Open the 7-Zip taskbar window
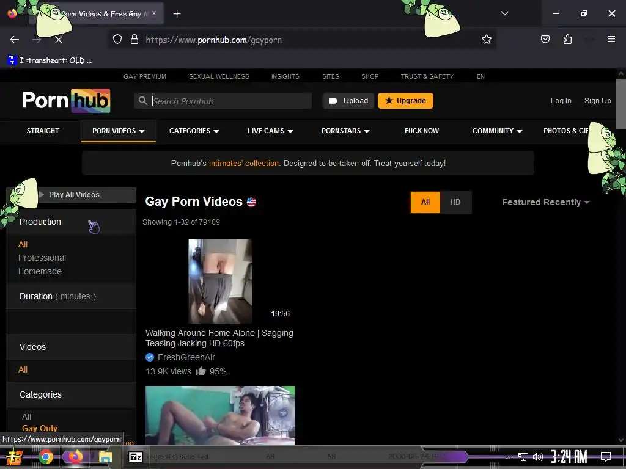Viewport: 626px width, 469px height. click(135, 457)
